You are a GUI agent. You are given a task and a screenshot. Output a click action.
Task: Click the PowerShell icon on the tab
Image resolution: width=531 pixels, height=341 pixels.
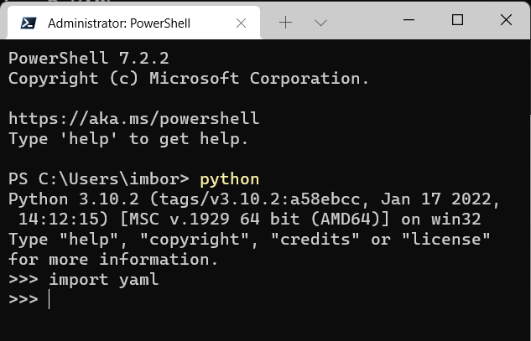tap(29, 23)
